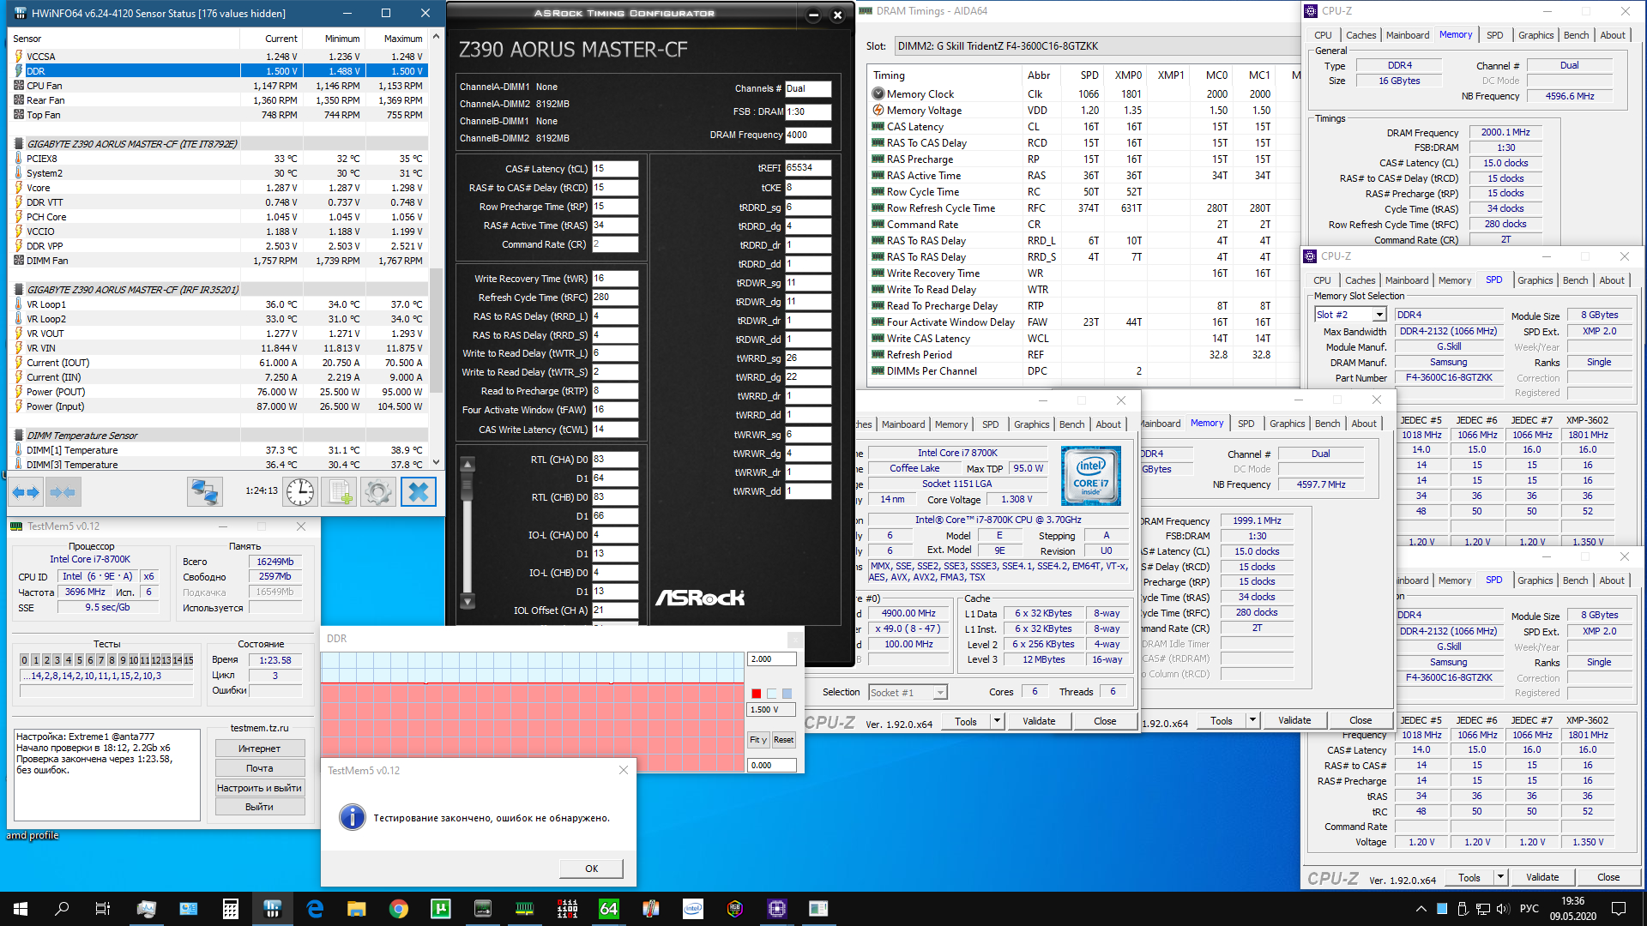Open Google Chrome from the taskbar
1647x926 pixels.
pos(398,909)
